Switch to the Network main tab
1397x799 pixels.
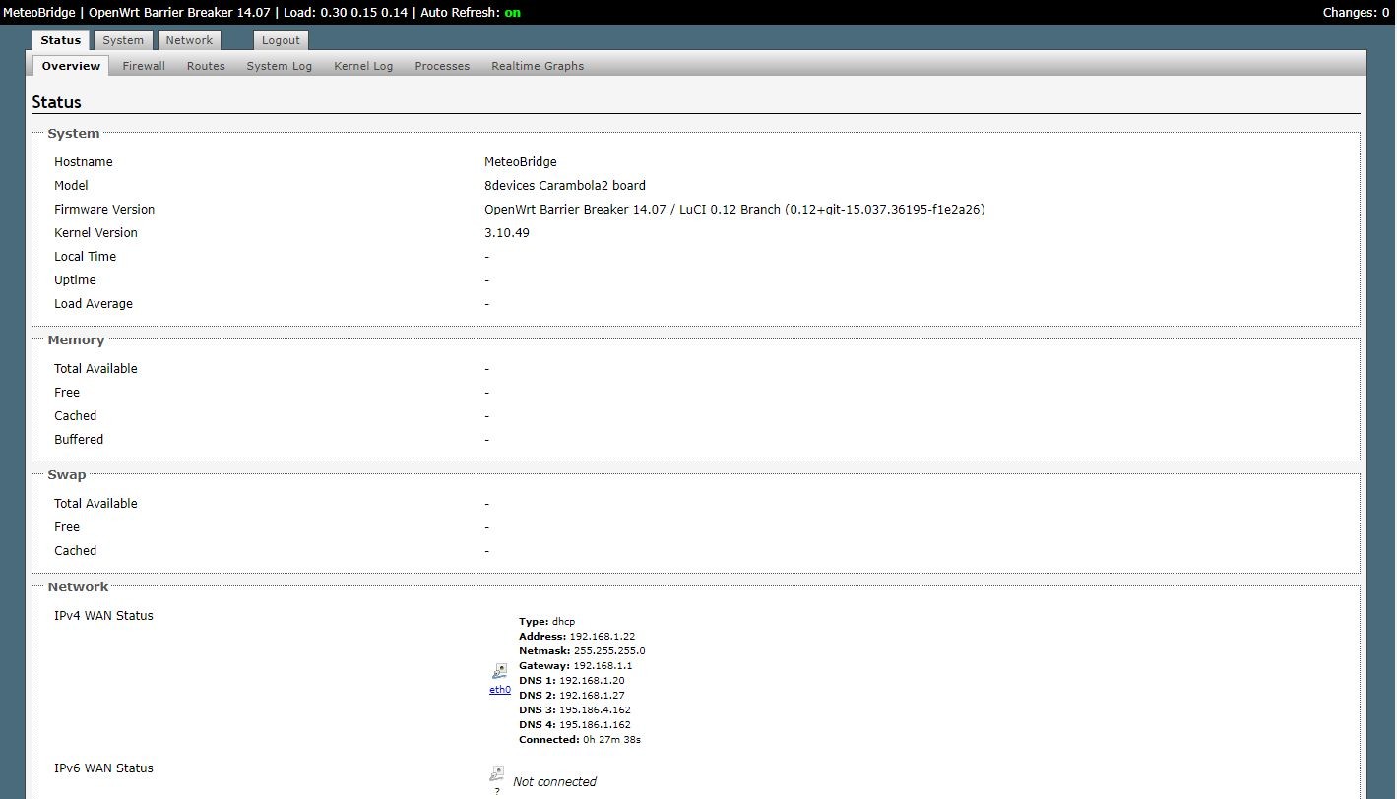(189, 40)
